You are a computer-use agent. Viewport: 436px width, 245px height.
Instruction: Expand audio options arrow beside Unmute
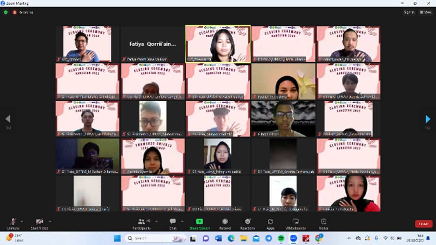tap(22, 222)
